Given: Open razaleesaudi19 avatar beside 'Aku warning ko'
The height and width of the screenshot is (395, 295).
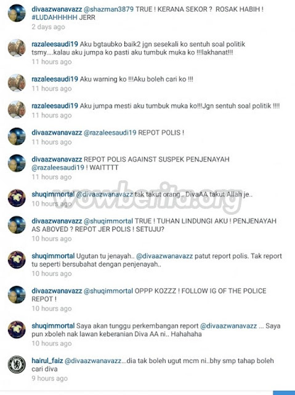Looking at the screenshot, I should [17, 83].
